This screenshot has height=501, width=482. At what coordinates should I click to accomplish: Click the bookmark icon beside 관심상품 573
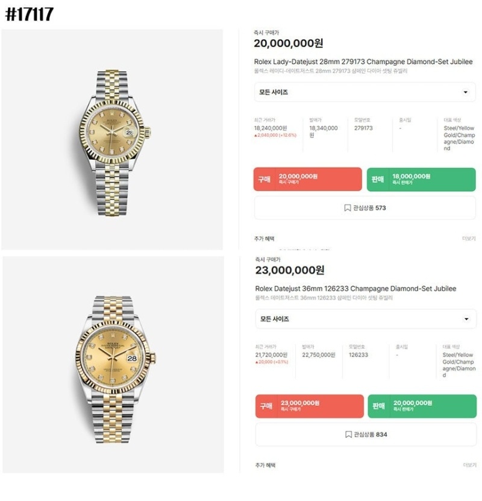[348, 208]
